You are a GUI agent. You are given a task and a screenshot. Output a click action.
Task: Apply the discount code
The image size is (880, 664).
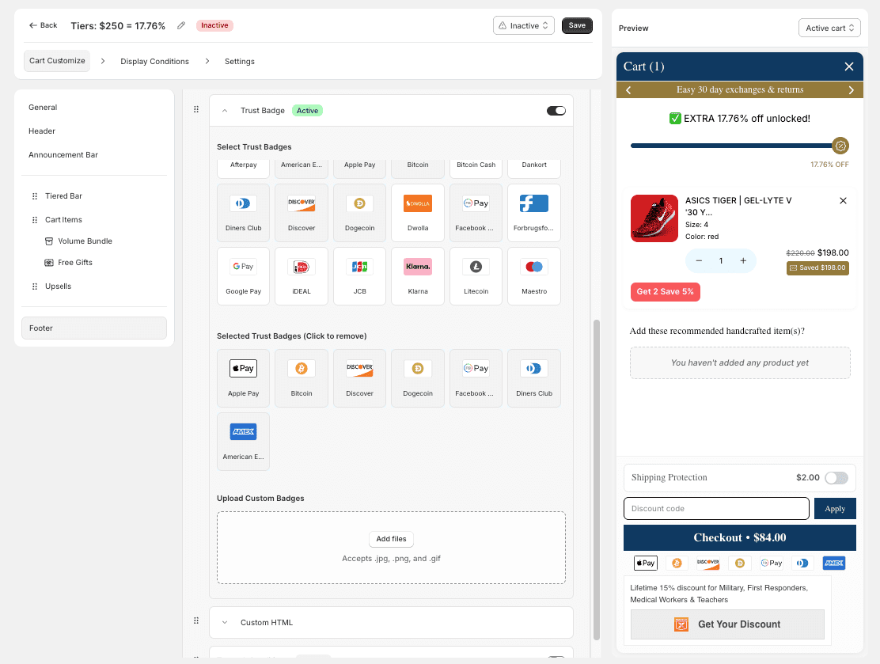tap(835, 509)
